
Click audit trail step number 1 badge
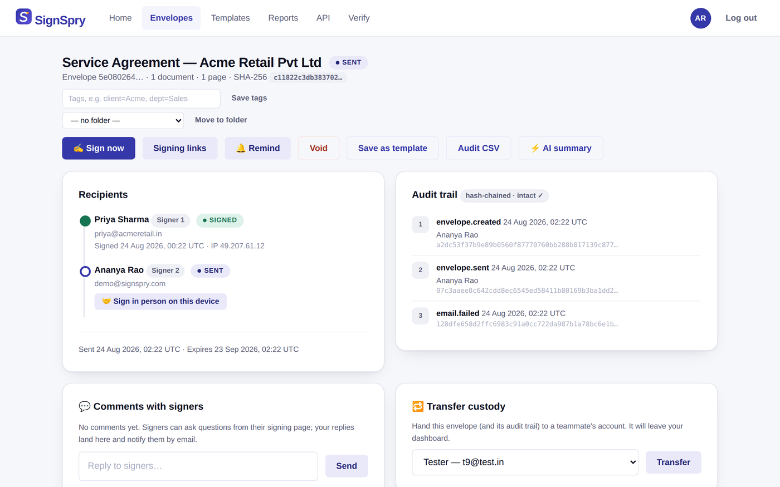coord(420,224)
